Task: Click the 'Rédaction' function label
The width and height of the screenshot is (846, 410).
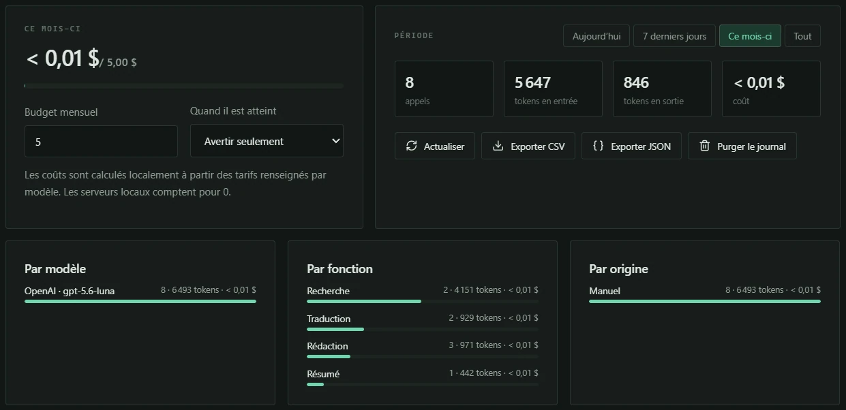Action: (327, 346)
